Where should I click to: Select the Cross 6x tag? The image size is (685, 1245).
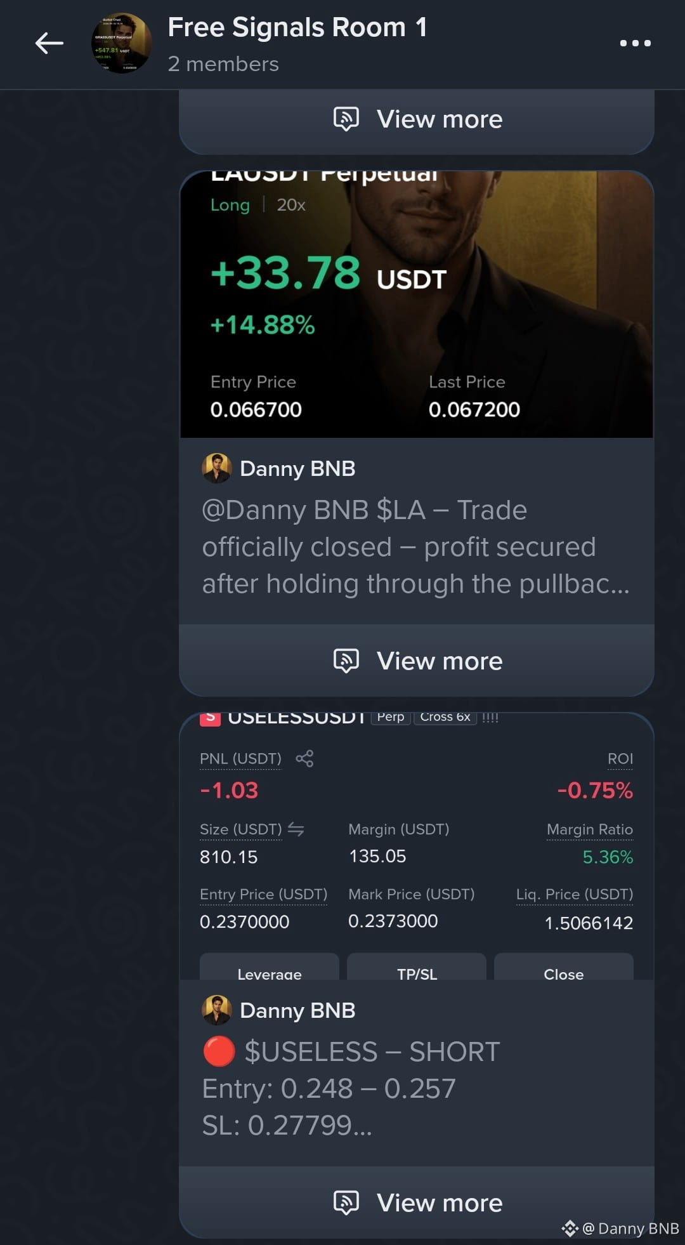445,717
